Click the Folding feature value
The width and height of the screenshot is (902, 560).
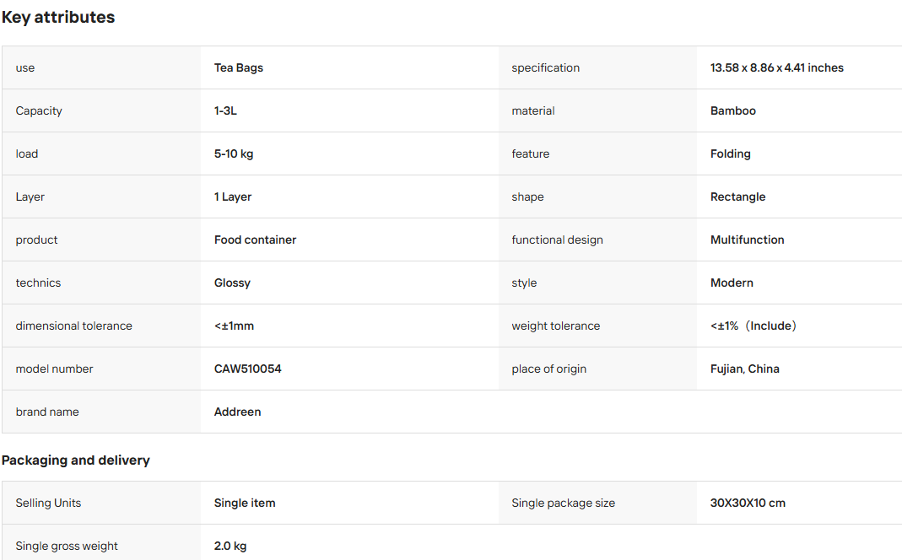[731, 154]
